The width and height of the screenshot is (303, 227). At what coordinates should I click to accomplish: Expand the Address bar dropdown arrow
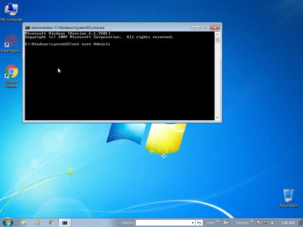(193, 223)
